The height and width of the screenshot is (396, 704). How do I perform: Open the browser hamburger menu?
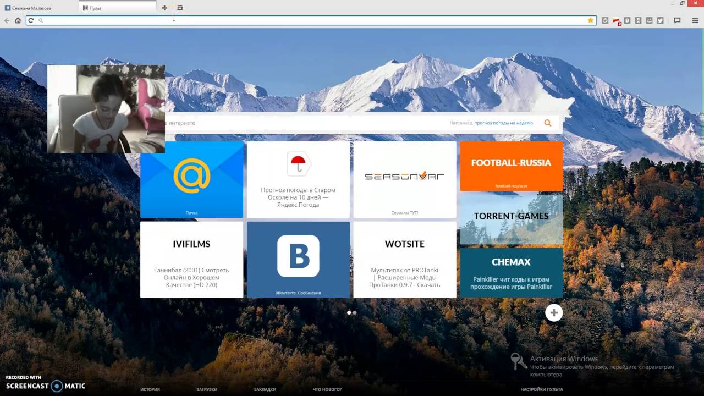(x=695, y=20)
